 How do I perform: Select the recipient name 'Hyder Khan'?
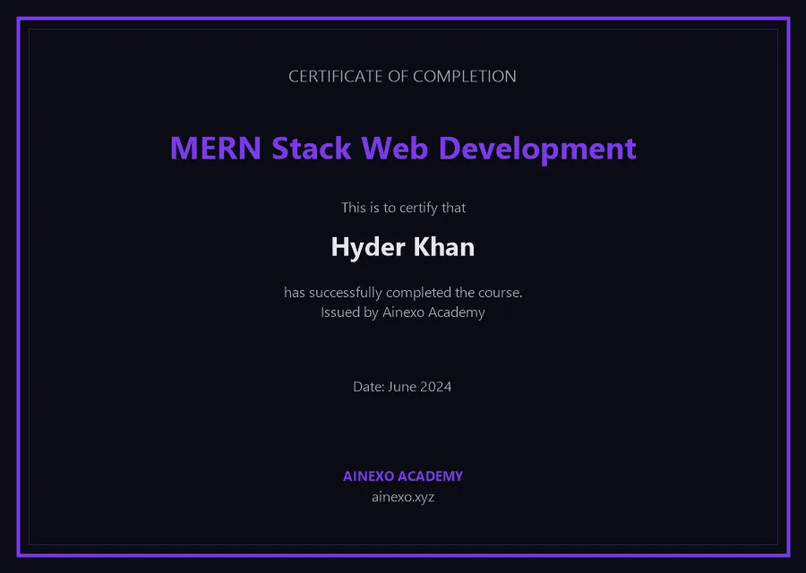pyautogui.click(x=402, y=247)
